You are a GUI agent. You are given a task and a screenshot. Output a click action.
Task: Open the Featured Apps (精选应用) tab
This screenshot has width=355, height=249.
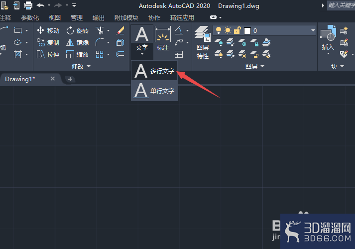coord(182,17)
